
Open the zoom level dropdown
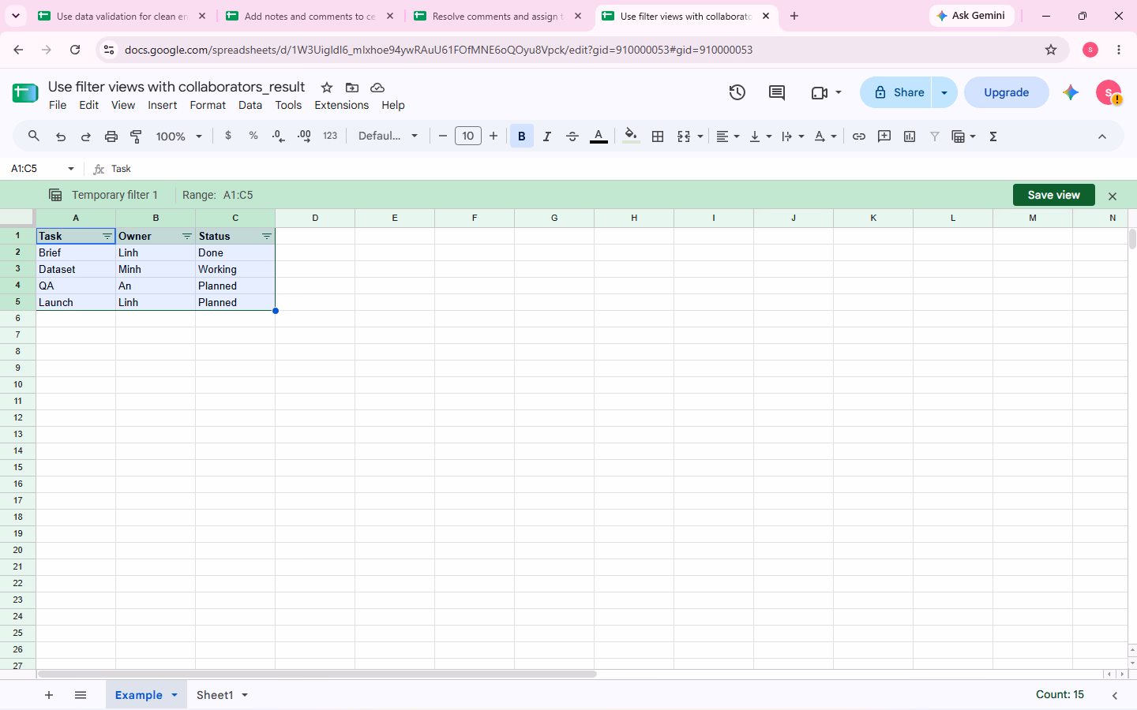click(179, 136)
